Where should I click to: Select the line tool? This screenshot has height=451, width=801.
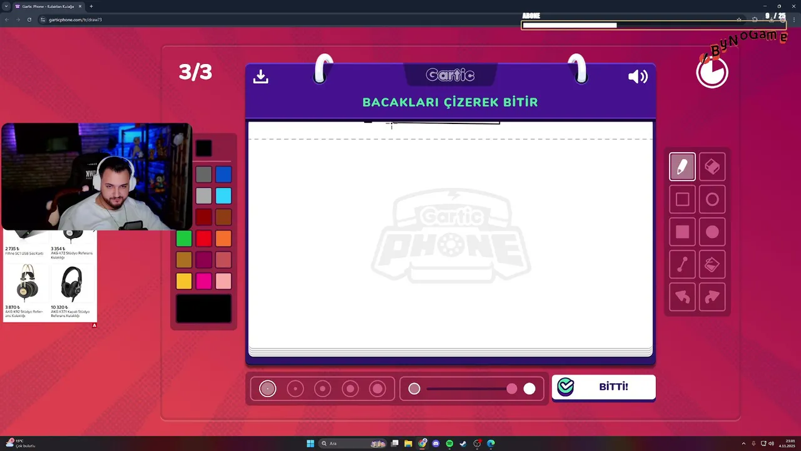682,264
